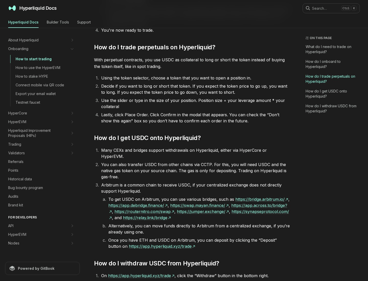Open the Points page
The height and width of the screenshot is (281, 368).
[x=13, y=170]
